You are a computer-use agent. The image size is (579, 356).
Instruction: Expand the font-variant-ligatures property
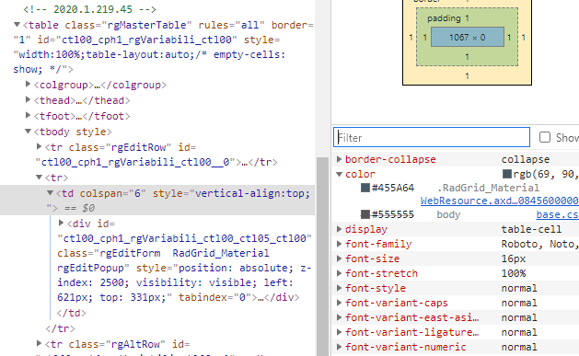[339, 332]
